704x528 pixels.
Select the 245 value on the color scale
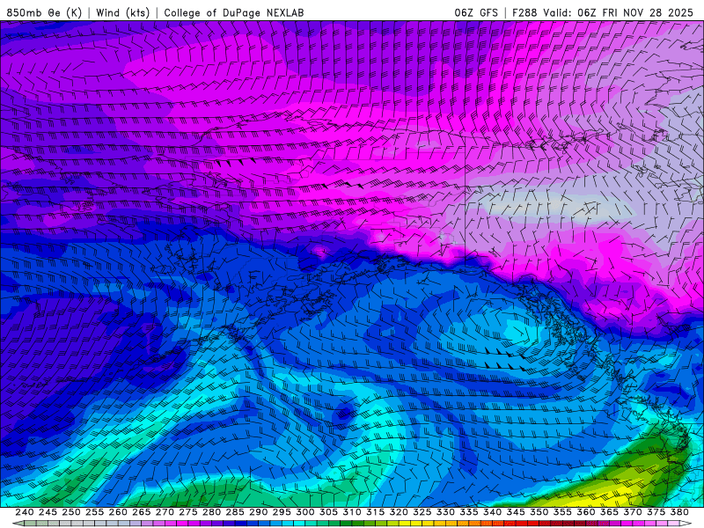(48, 512)
